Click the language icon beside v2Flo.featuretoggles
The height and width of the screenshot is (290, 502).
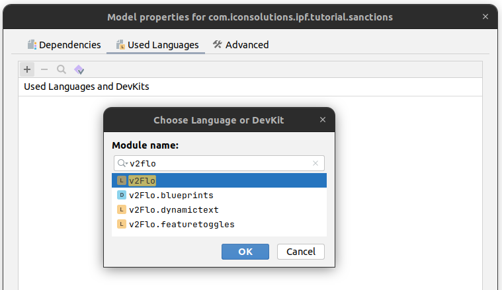tap(122, 224)
